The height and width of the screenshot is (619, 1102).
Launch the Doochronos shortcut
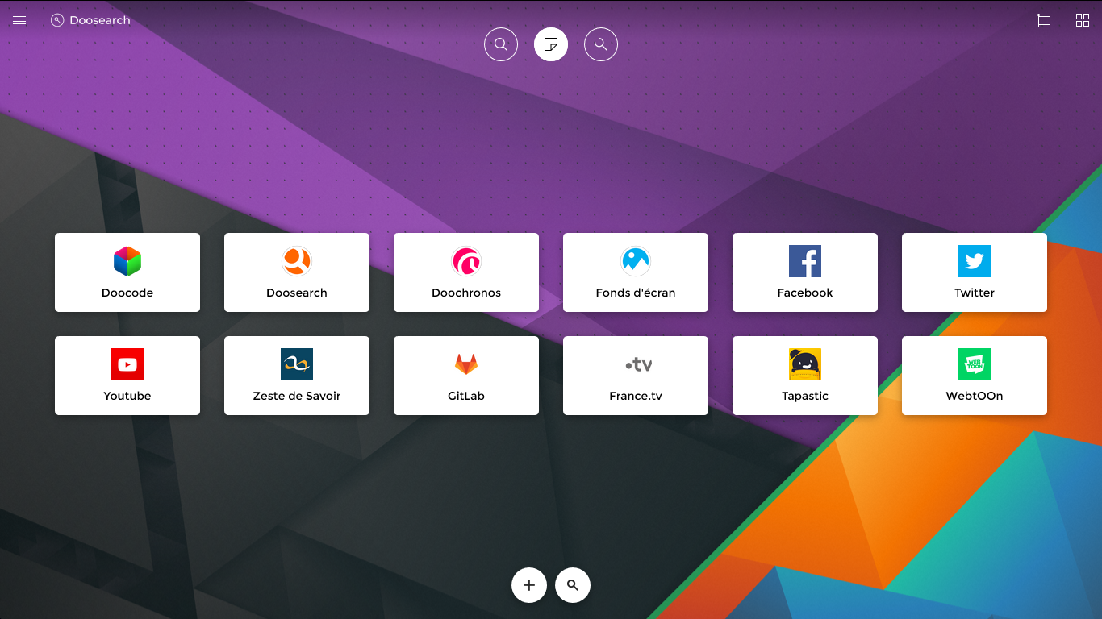(466, 272)
